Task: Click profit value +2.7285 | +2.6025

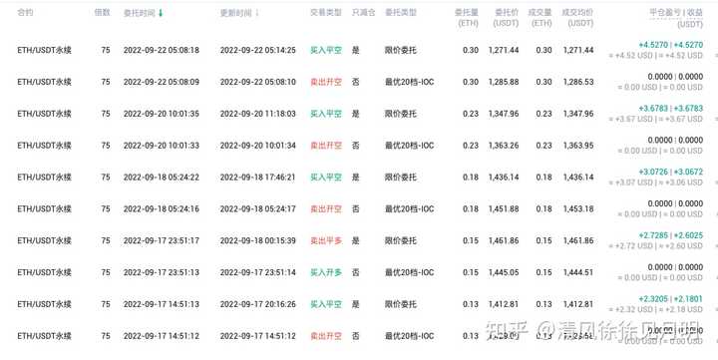Action: [x=671, y=235]
